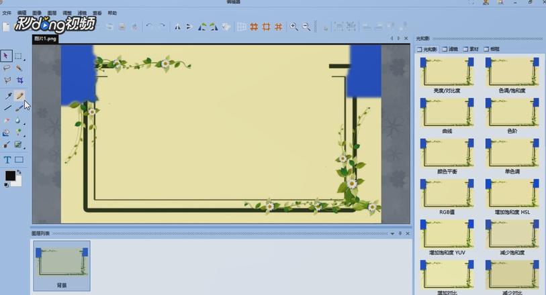
Task: Swap foreground and background colors
Action: click(x=19, y=172)
